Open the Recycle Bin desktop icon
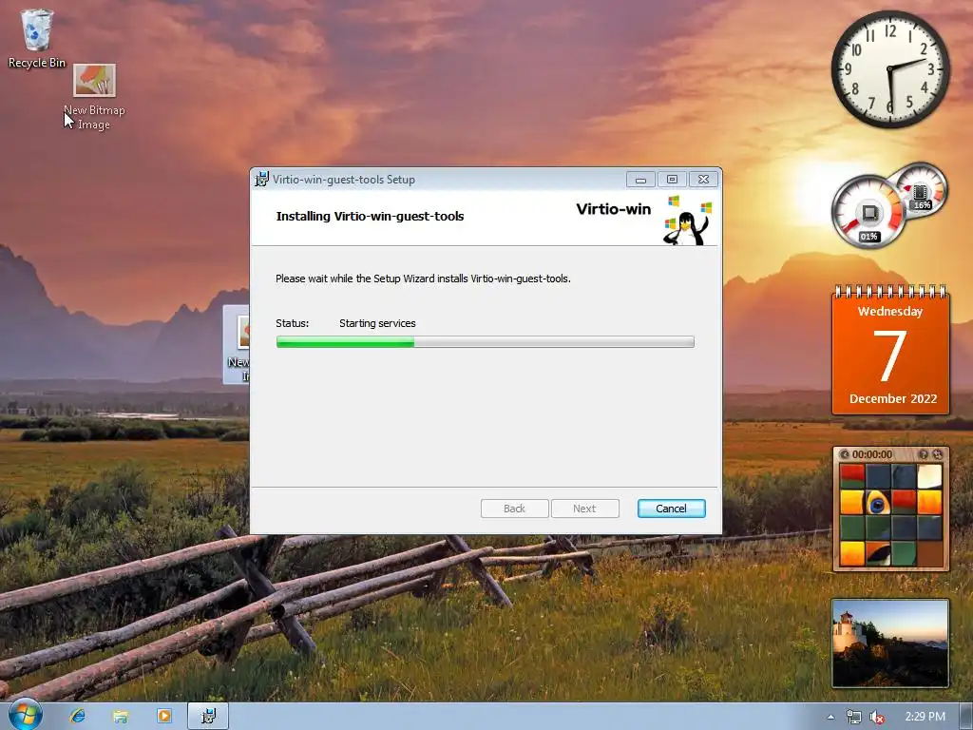Screen dimensions: 973x730 coord(37,37)
